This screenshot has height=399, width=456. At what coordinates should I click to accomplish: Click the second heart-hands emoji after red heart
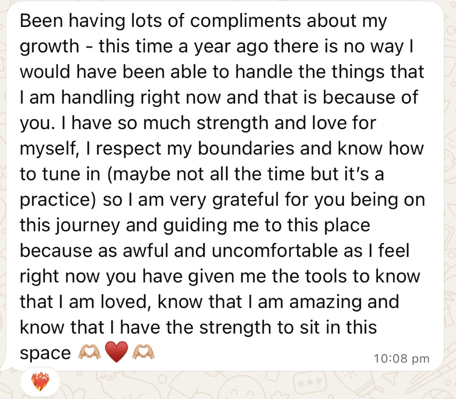point(143,353)
